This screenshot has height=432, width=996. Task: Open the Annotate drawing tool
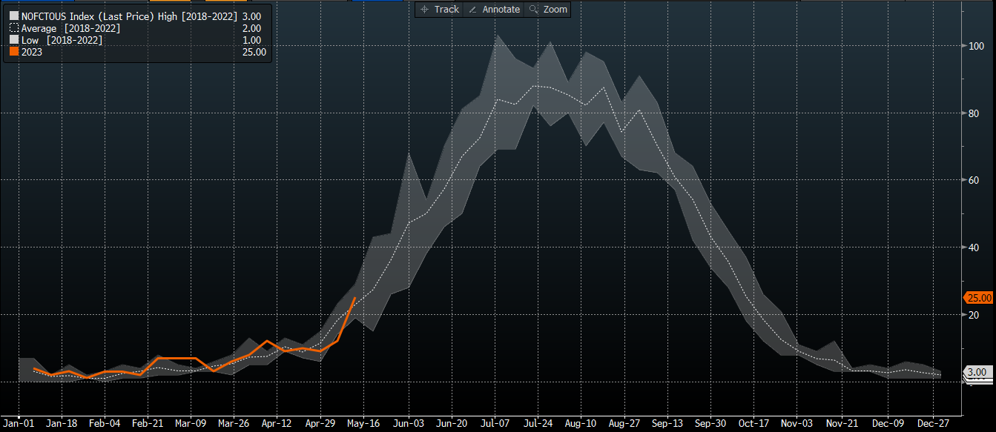pyautogui.click(x=494, y=10)
